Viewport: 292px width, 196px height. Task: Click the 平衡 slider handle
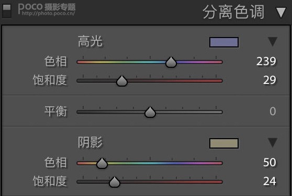tap(150, 112)
